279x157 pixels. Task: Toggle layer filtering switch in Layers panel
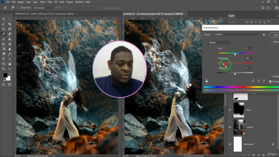[x=269, y=21]
